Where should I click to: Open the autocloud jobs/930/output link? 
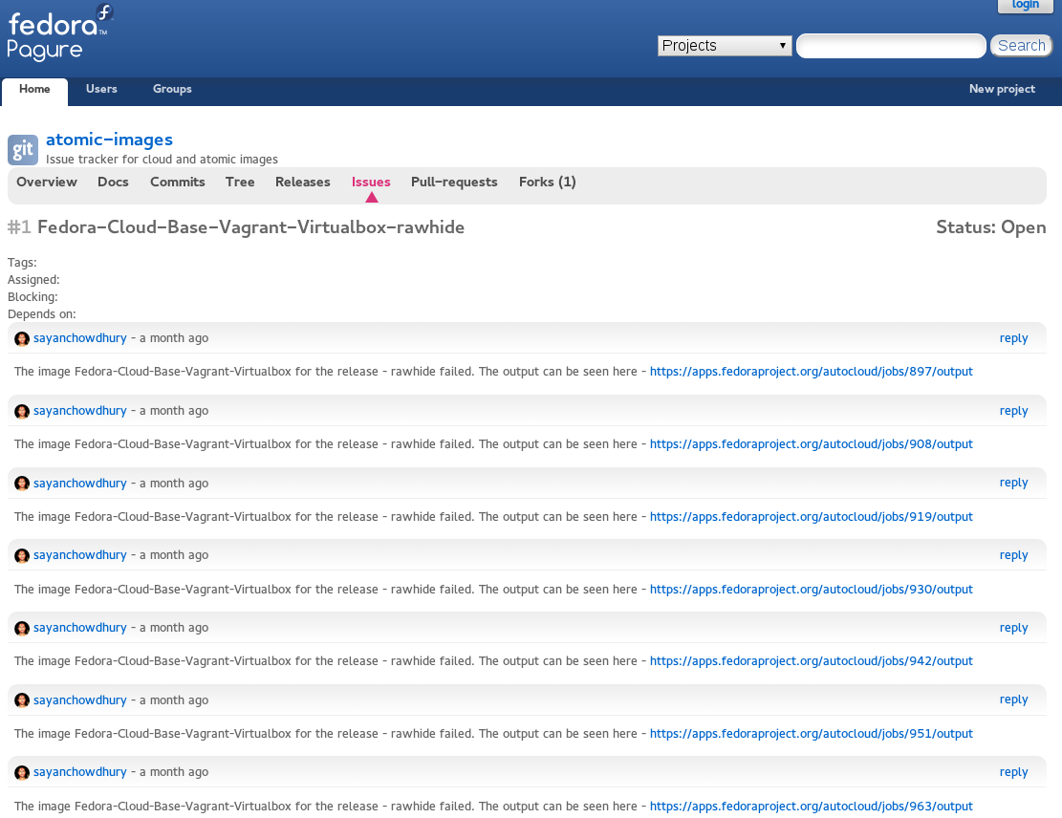(x=812, y=589)
